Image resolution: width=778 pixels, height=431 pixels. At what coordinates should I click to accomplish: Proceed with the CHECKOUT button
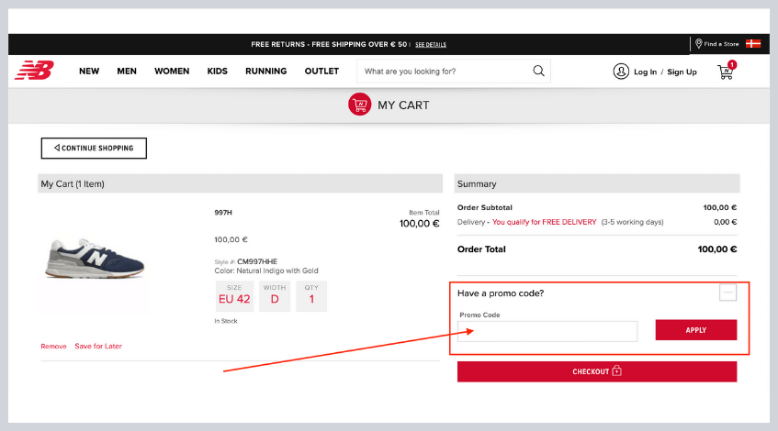[x=597, y=371]
